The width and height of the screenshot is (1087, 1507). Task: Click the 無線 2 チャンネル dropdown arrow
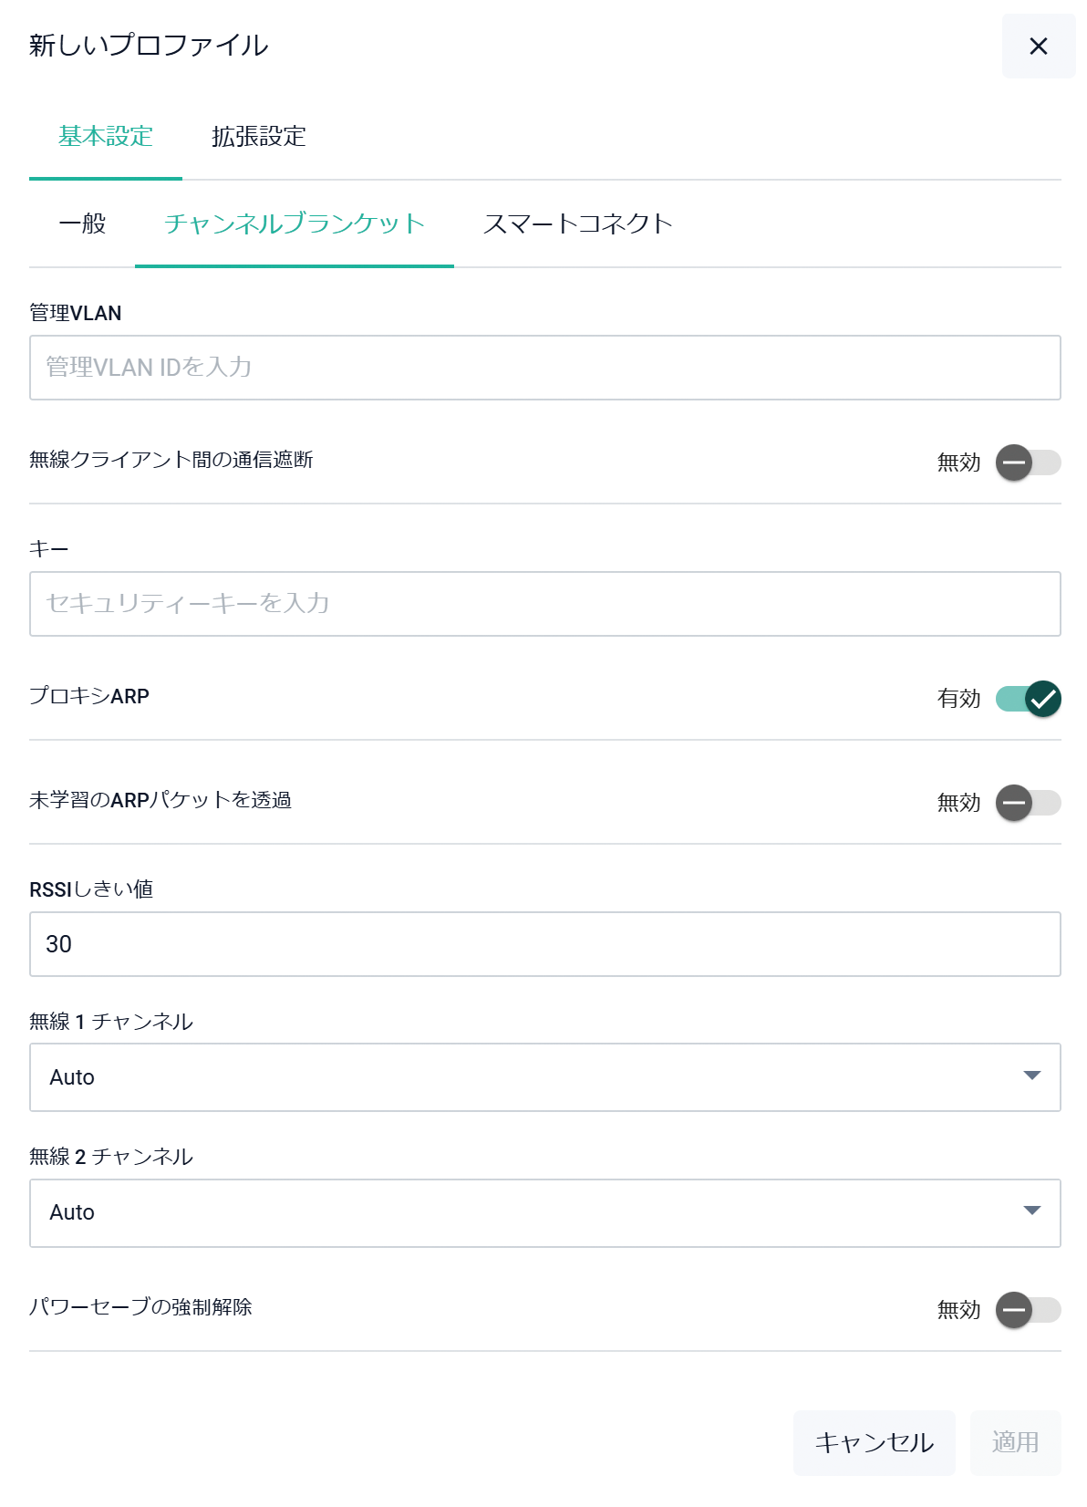(x=1032, y=1211)
